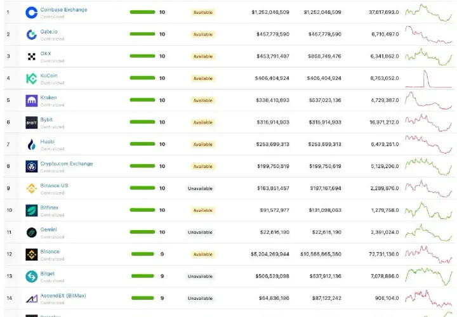Click the Crypto.com Exchange logo icon
Viewport: 457px width, 317px height.
click(x=32, y=167)
